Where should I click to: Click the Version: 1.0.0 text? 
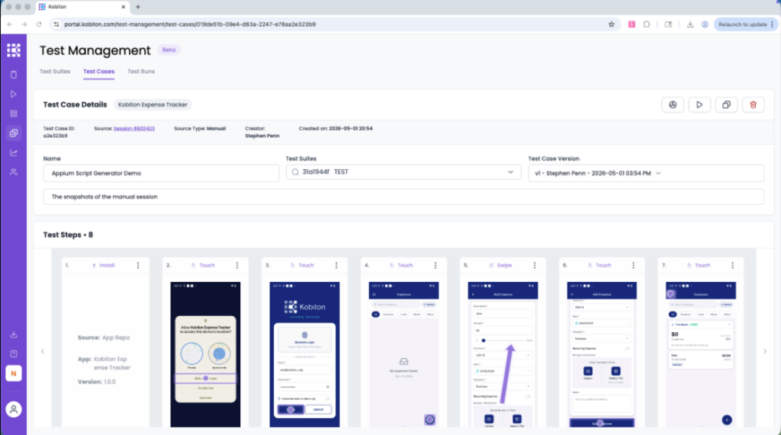97,382
